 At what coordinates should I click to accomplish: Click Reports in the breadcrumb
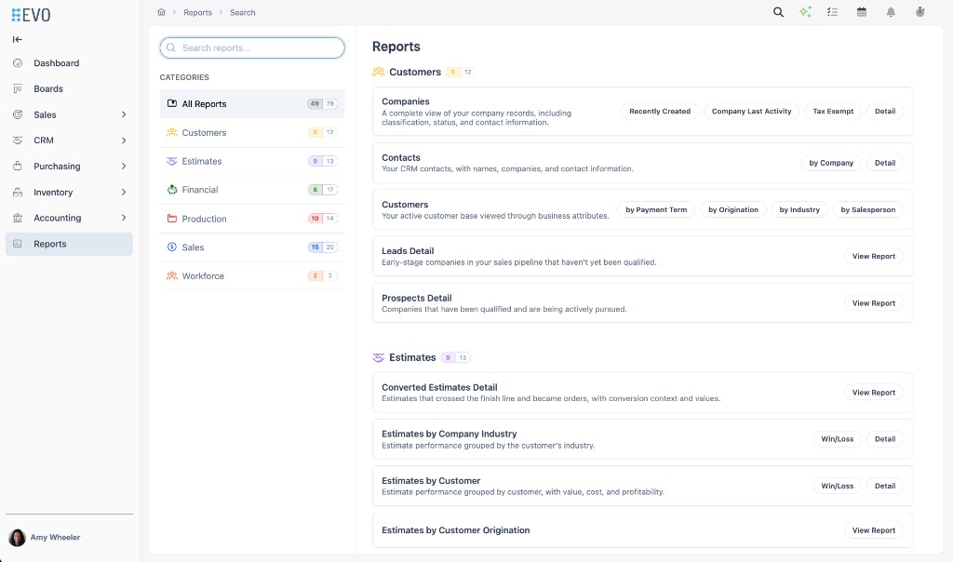198,12
